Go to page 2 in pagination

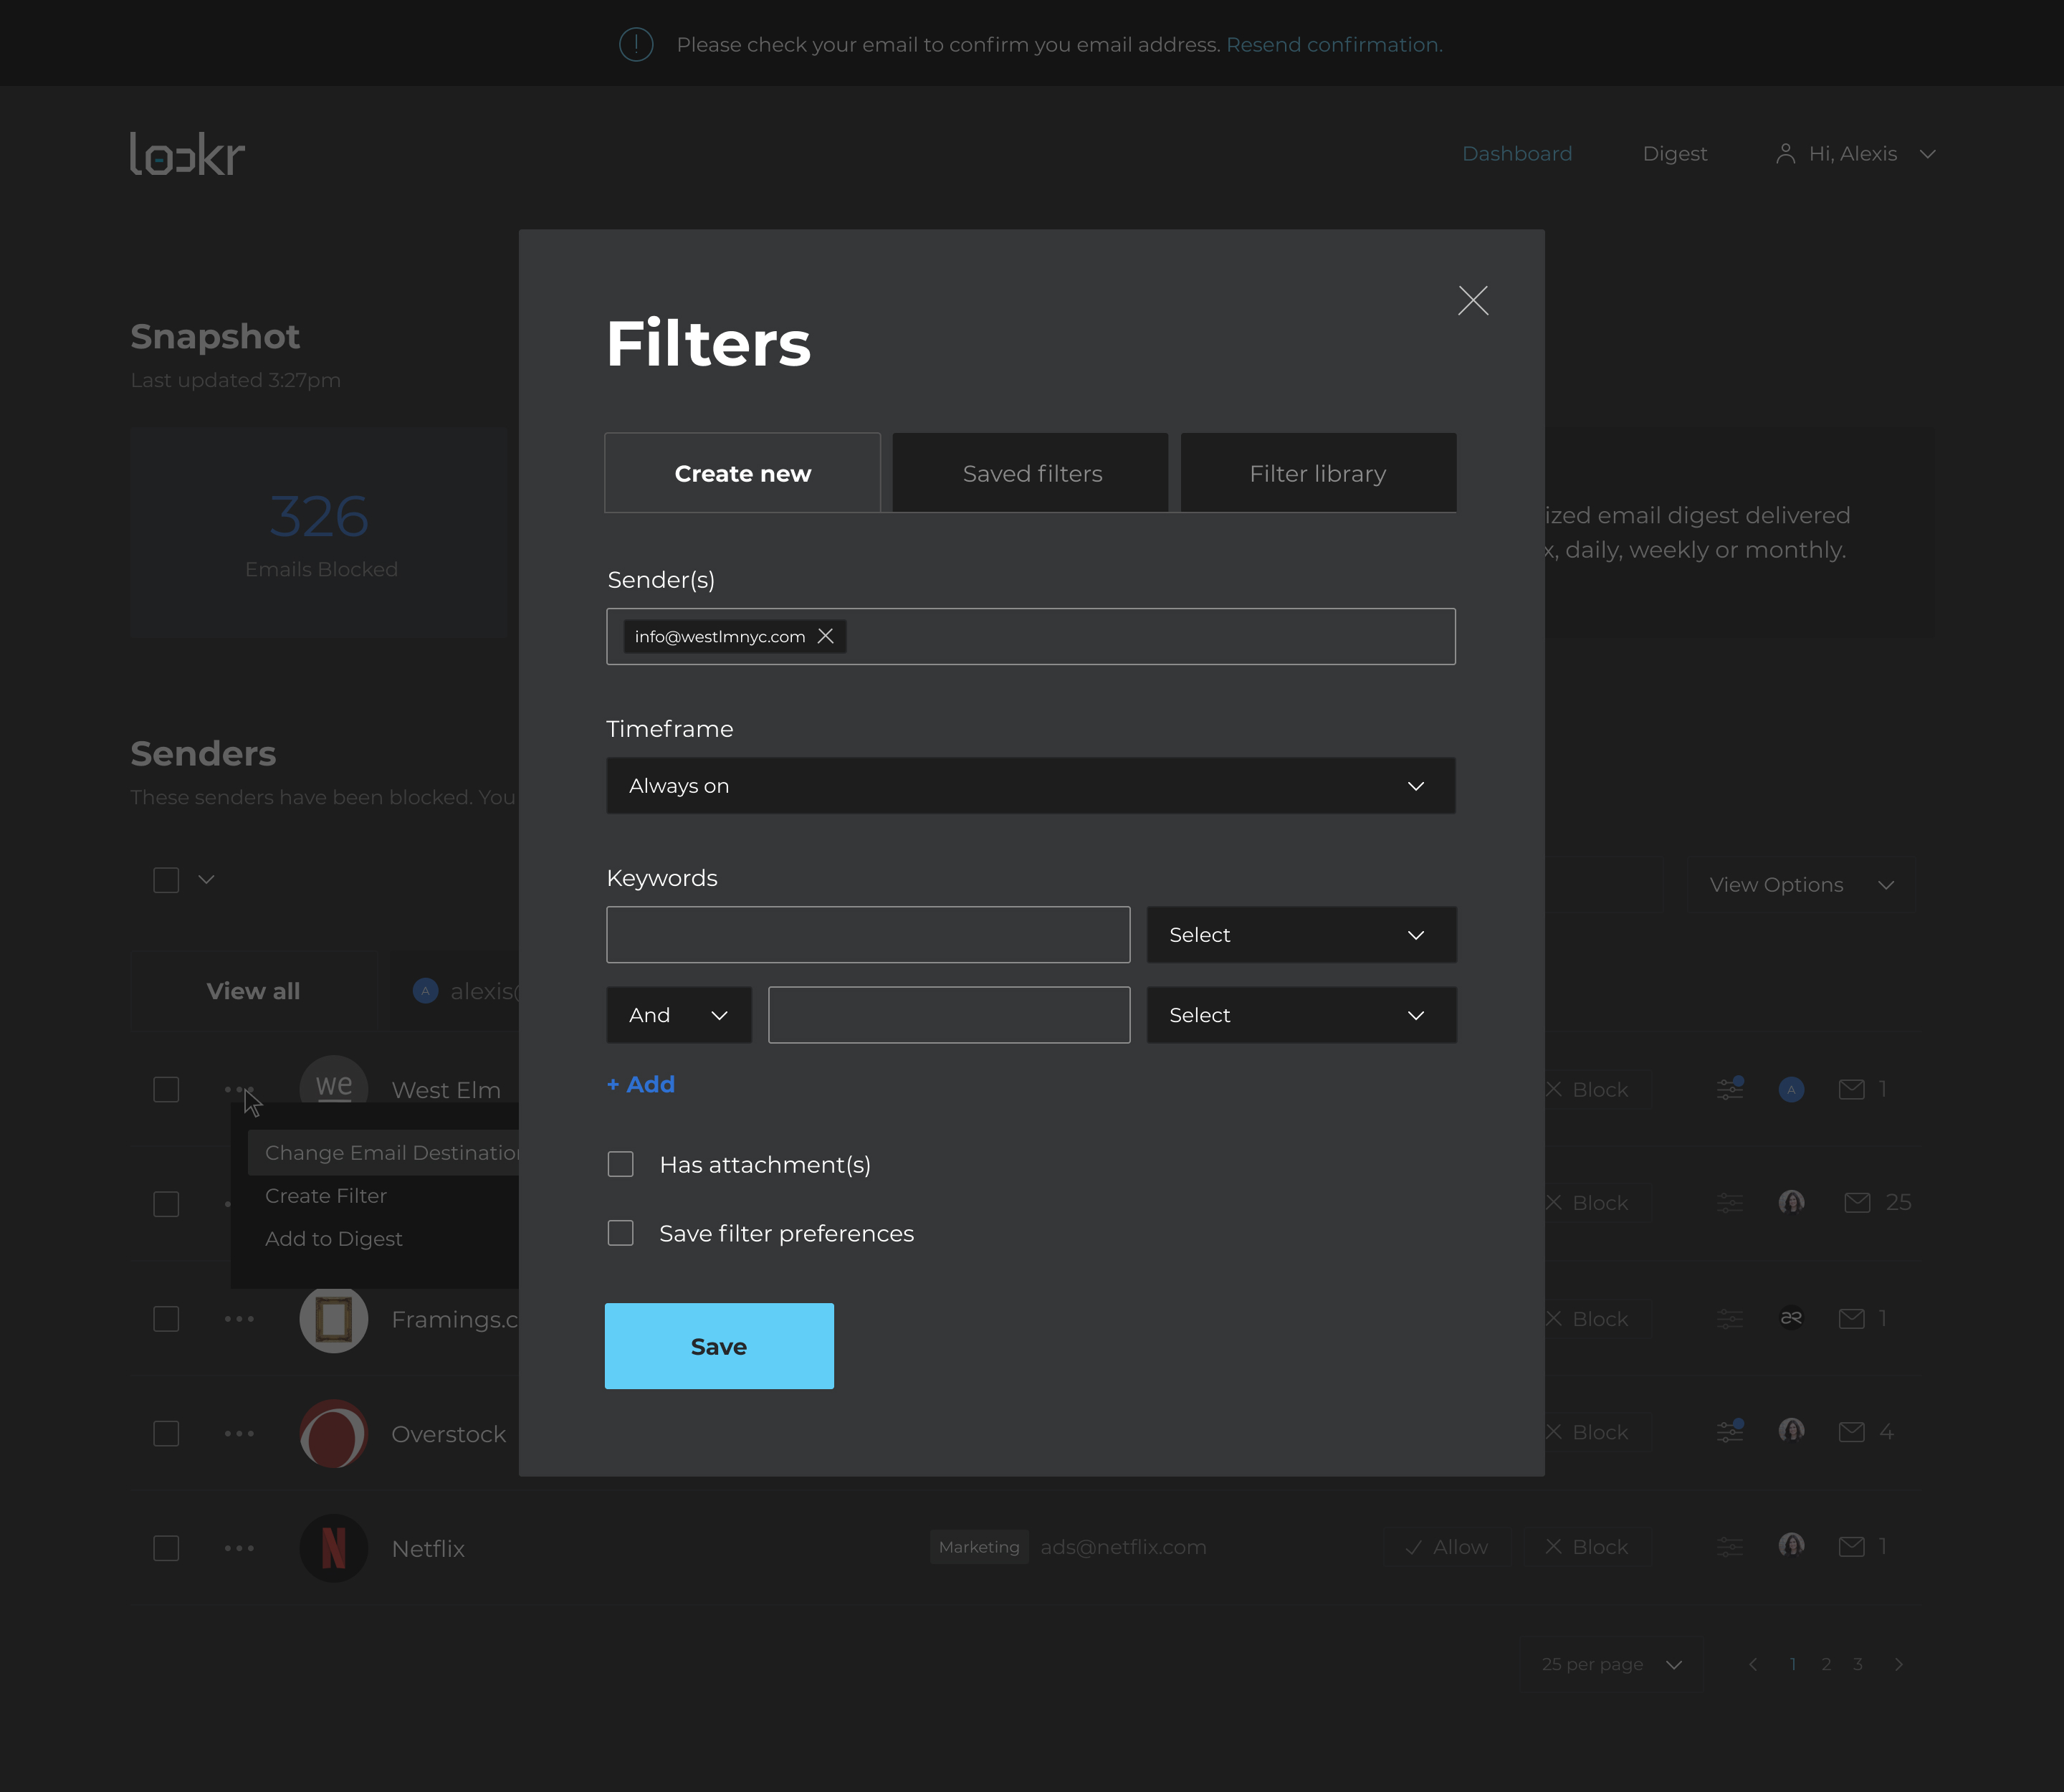[1826, 1664]
